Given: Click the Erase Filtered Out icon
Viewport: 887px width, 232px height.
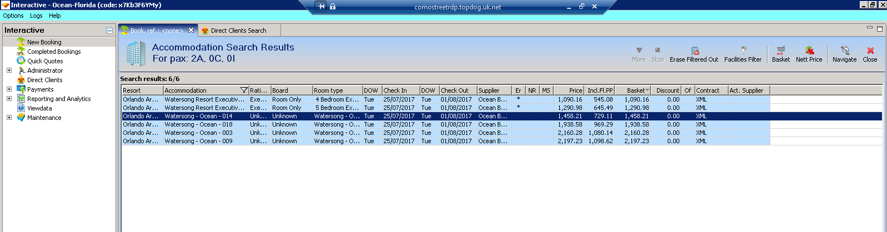Looking at the screenshot, I should 694,50.
